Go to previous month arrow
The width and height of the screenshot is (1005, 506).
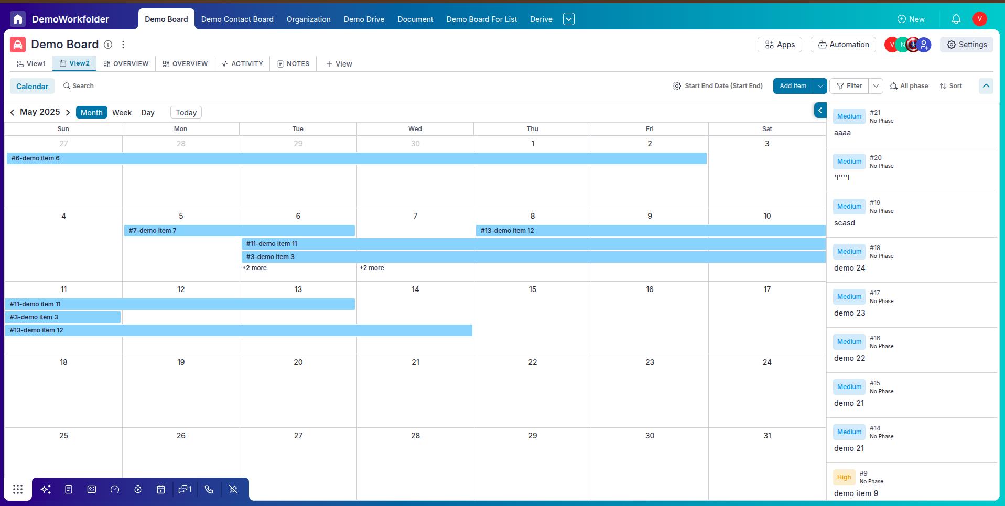(12, 112)
